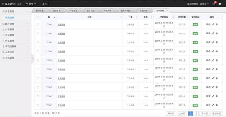Open the admin user dropdown
226x117 pixels.
(x=204, y=4)
